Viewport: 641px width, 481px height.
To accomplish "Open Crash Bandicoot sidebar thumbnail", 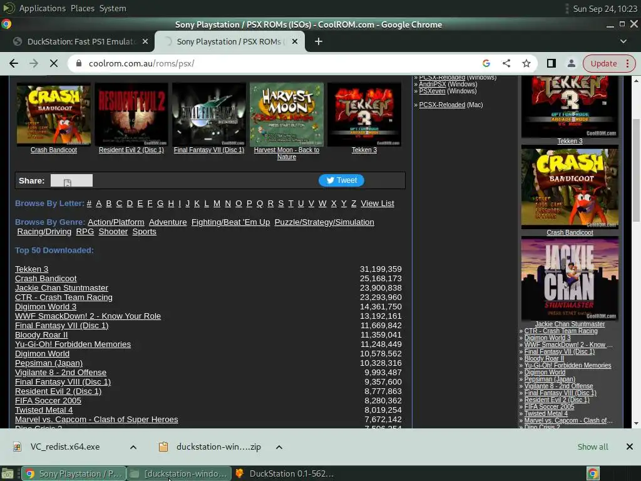I will tap(570, 187).
